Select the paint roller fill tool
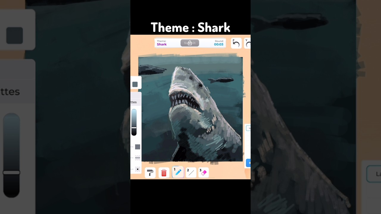This screenshot has height=214, width=381. pyautogui.click(x=150, y=173)
